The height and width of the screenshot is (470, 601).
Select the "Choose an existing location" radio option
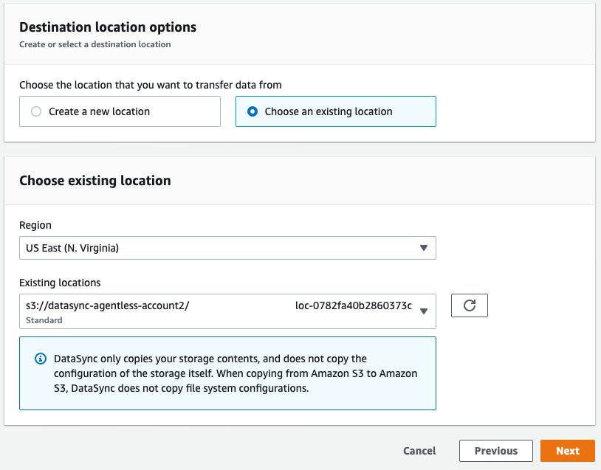click(253, 111)
